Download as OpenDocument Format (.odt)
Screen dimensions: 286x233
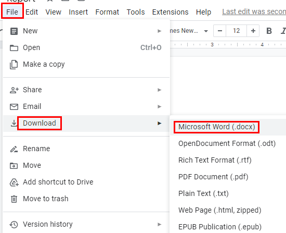click(x=227, y=143)
